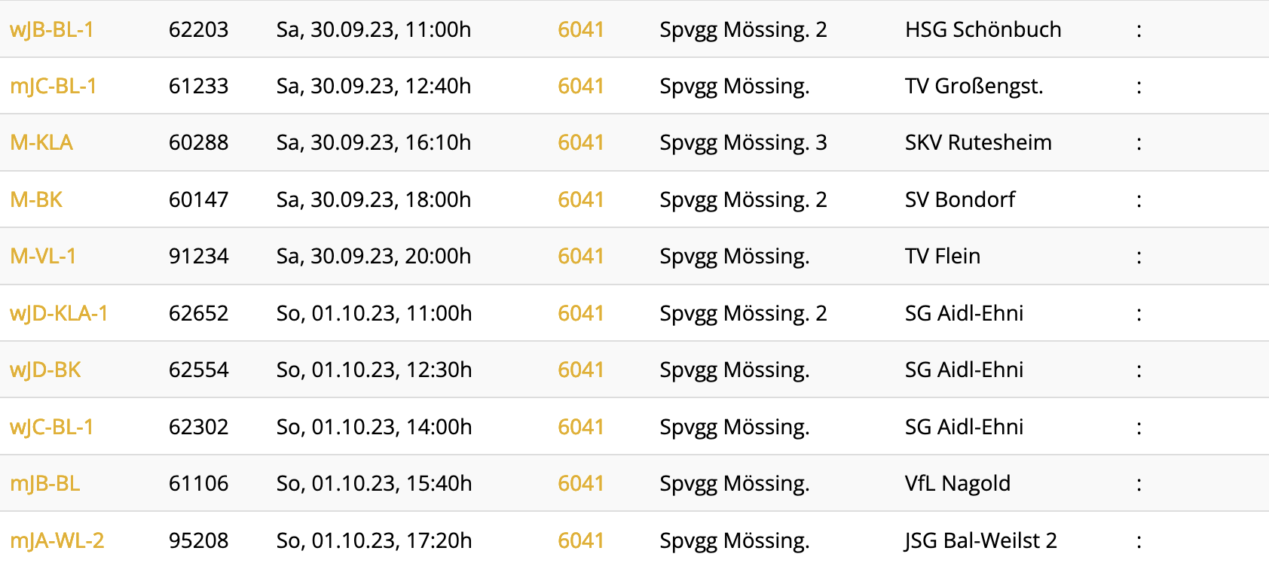Open the M-VL-1 league link
This screenshot has width=1269, height=566.
pyautogui.click(x=43, y=257)
